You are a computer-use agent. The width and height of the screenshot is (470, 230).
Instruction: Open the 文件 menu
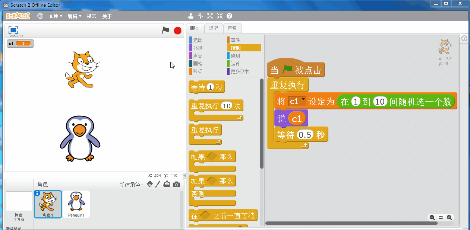[56, 16]
